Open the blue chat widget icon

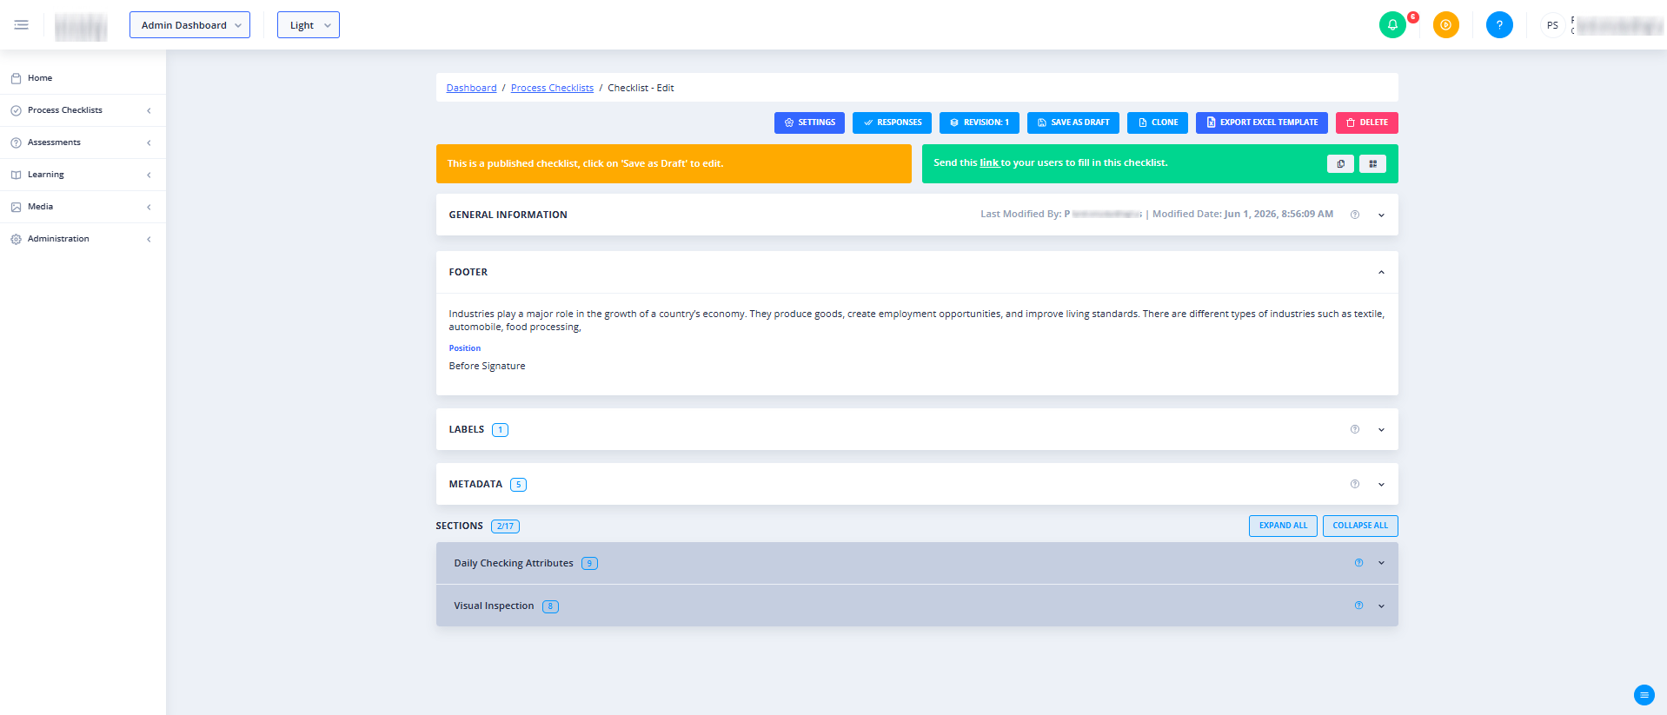[x=1644, y=695]
